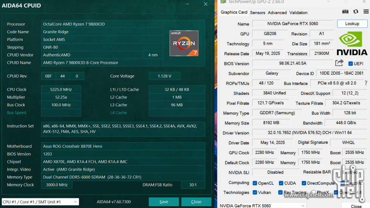Click the L4 Cache label in AIDA64
370x208 pixels.
click(x=118, y=113)
